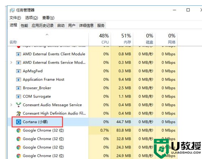Select the Conexant Audio Message Service name
Image resolution: width=202 pixels, height=159 pixels.
(52, 105)
